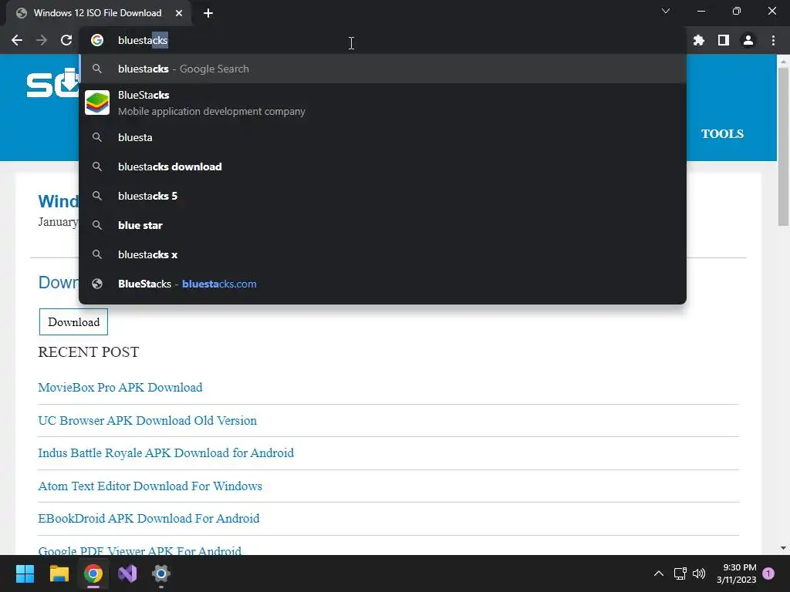
Task: Open the Chrome profile avatar
Action: pyautogui.click(x=748, y=40)
